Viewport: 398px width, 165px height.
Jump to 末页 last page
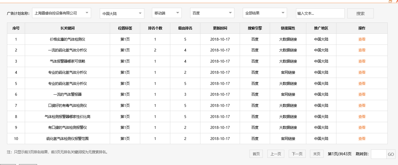click(x=317, y=153)
